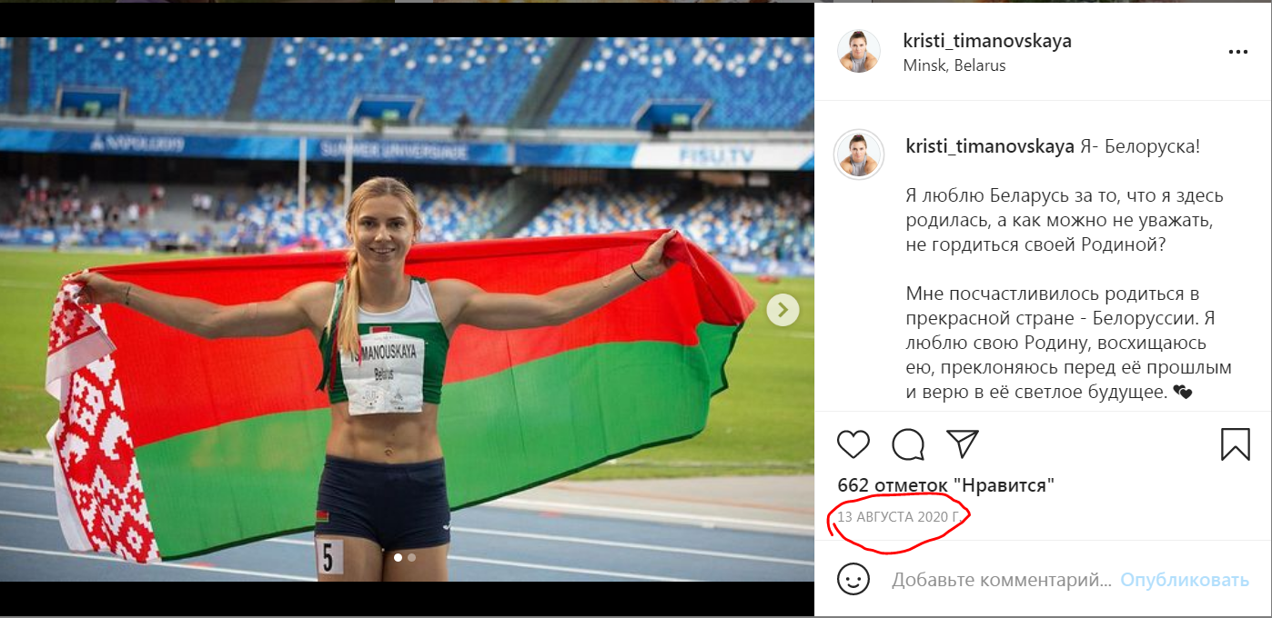Select second carousel dot indicator
The width and height of the screenshot is (1272, 618).
[x=411, y=557]
